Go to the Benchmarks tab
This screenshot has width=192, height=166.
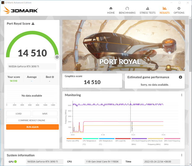click(x=127, y=11)
